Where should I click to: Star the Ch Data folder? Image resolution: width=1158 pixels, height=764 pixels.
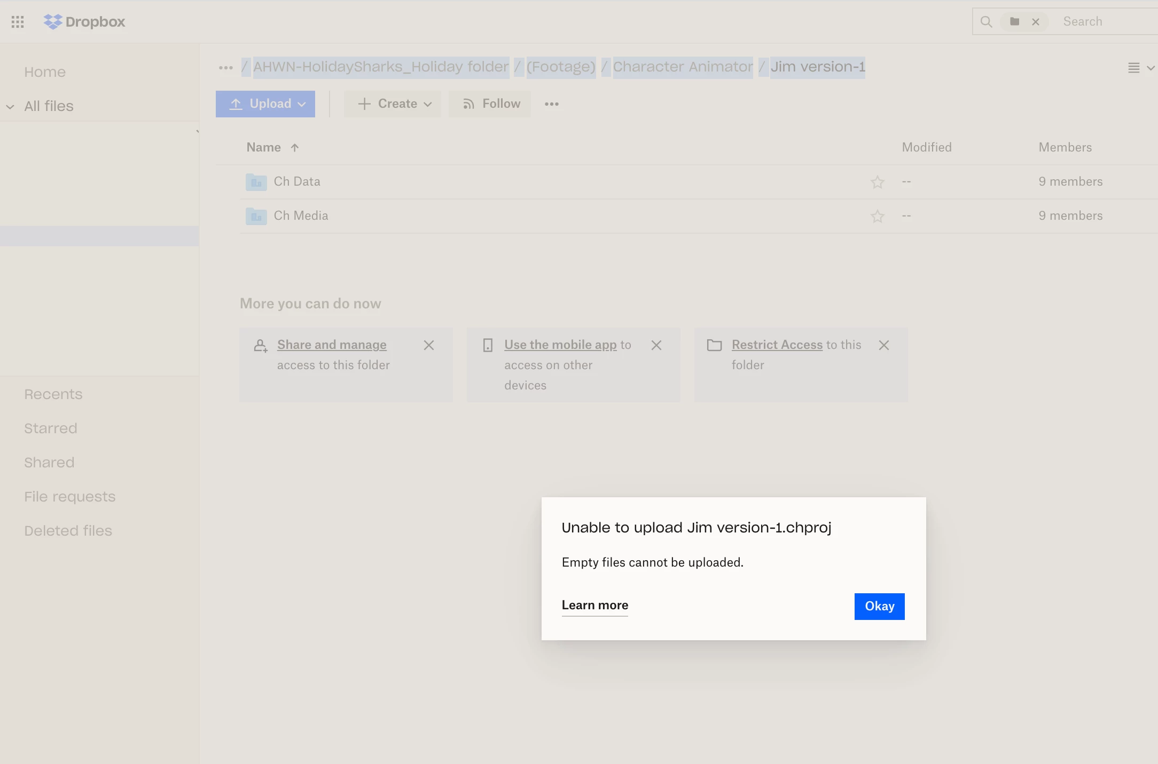click(x=877, y=182)
